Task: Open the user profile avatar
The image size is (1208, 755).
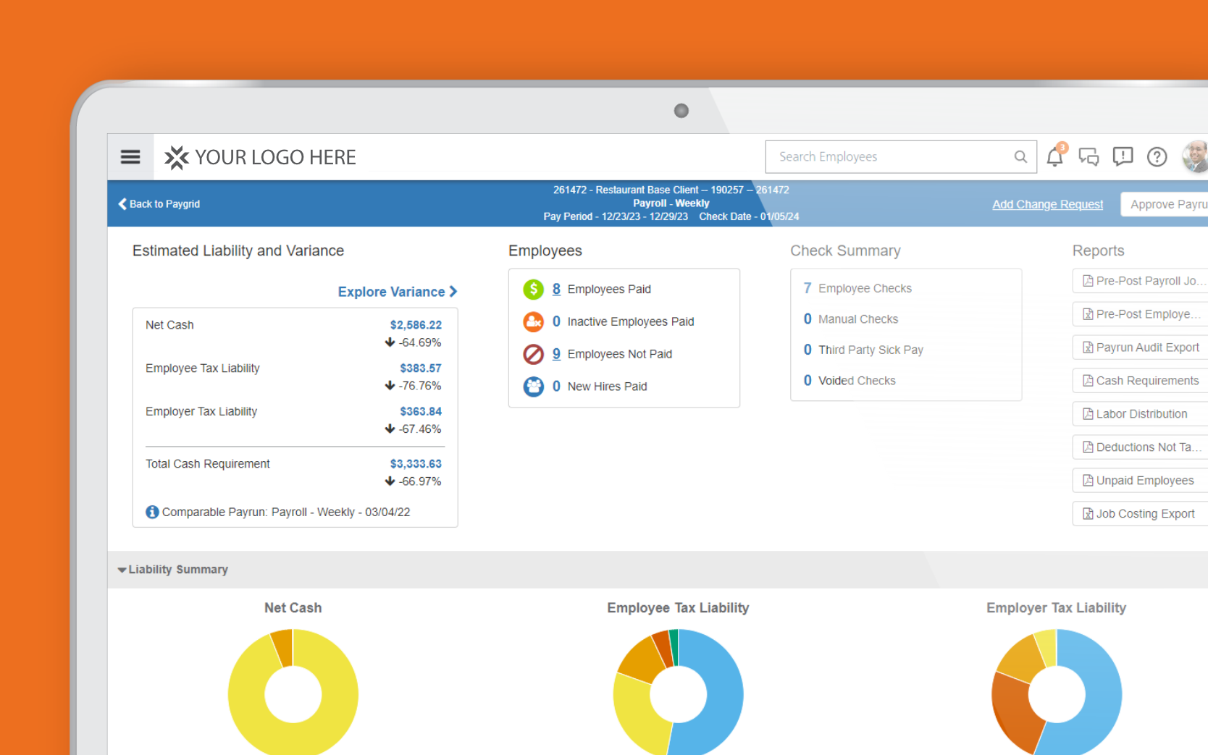Action: pyautogui.click(x=1195, y=156)
